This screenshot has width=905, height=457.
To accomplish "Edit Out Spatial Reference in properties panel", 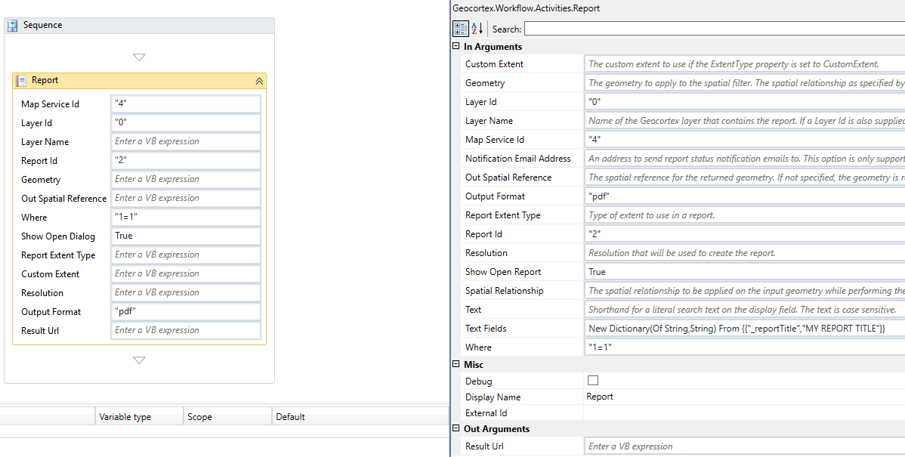I will click(x=745, y=178).
